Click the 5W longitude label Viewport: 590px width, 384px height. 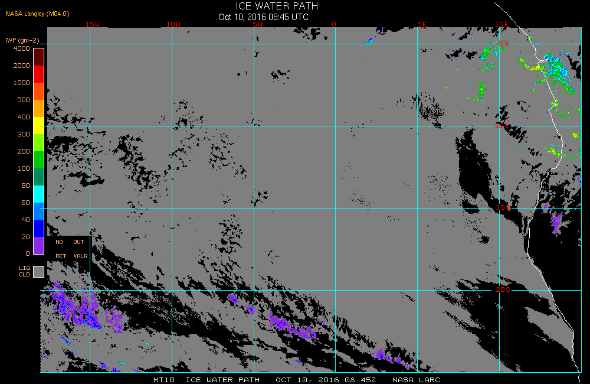tap(258, 24)
